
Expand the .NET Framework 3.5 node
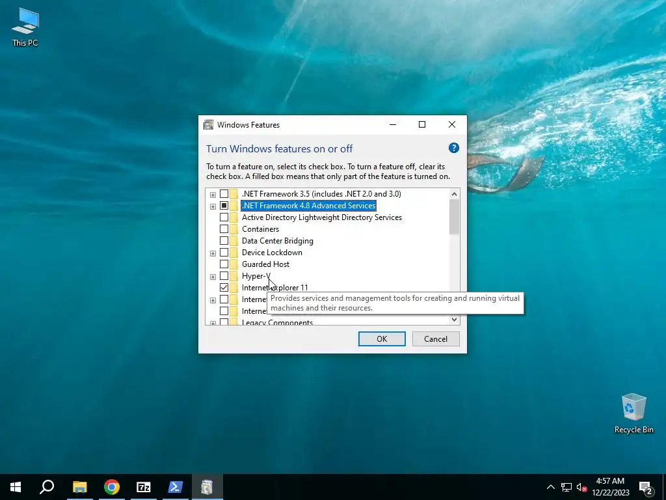click(x=213, y=195)
